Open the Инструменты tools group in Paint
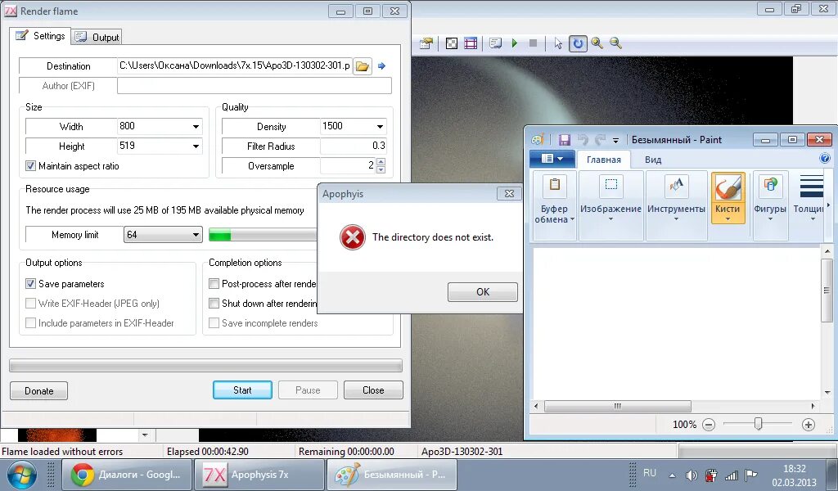The width and height of the screenshot is (838, 491). click(x=676, y=205)
